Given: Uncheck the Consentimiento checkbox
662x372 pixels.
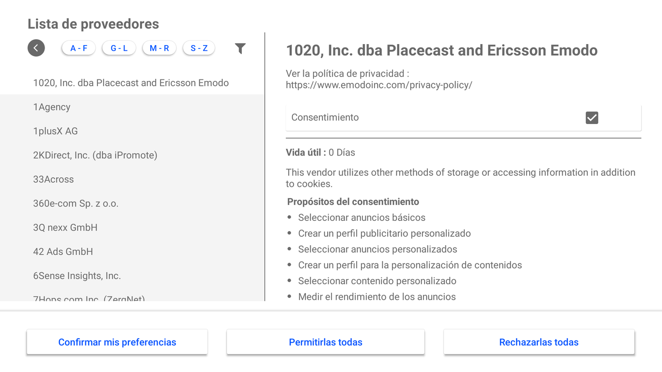Looking at the screenshot, I should pos(592,118).
